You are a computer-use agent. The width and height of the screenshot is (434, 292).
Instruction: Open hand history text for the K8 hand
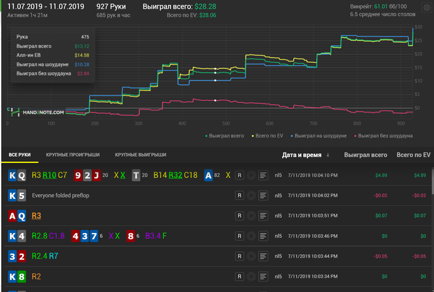263,276
